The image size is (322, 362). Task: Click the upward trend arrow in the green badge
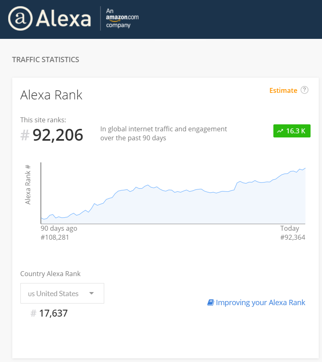coord(280,131)
